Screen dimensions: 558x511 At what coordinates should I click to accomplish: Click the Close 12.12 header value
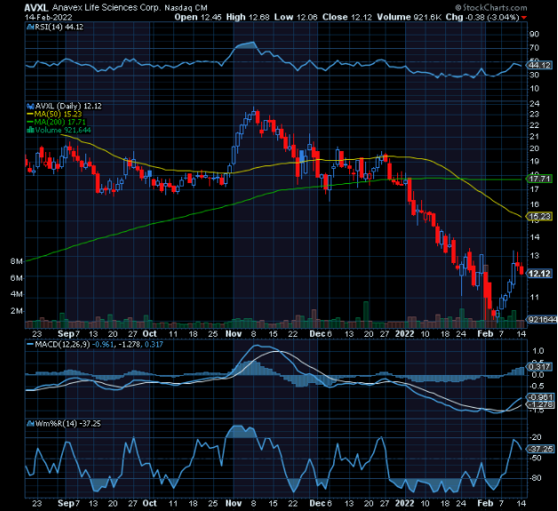pos(347,17)
